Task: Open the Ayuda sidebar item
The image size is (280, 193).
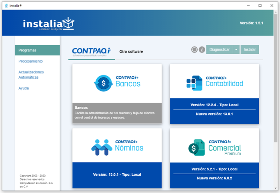Action: (24, 88)
